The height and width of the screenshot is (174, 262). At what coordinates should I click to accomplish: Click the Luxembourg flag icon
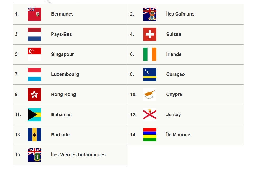click(34, 75)
